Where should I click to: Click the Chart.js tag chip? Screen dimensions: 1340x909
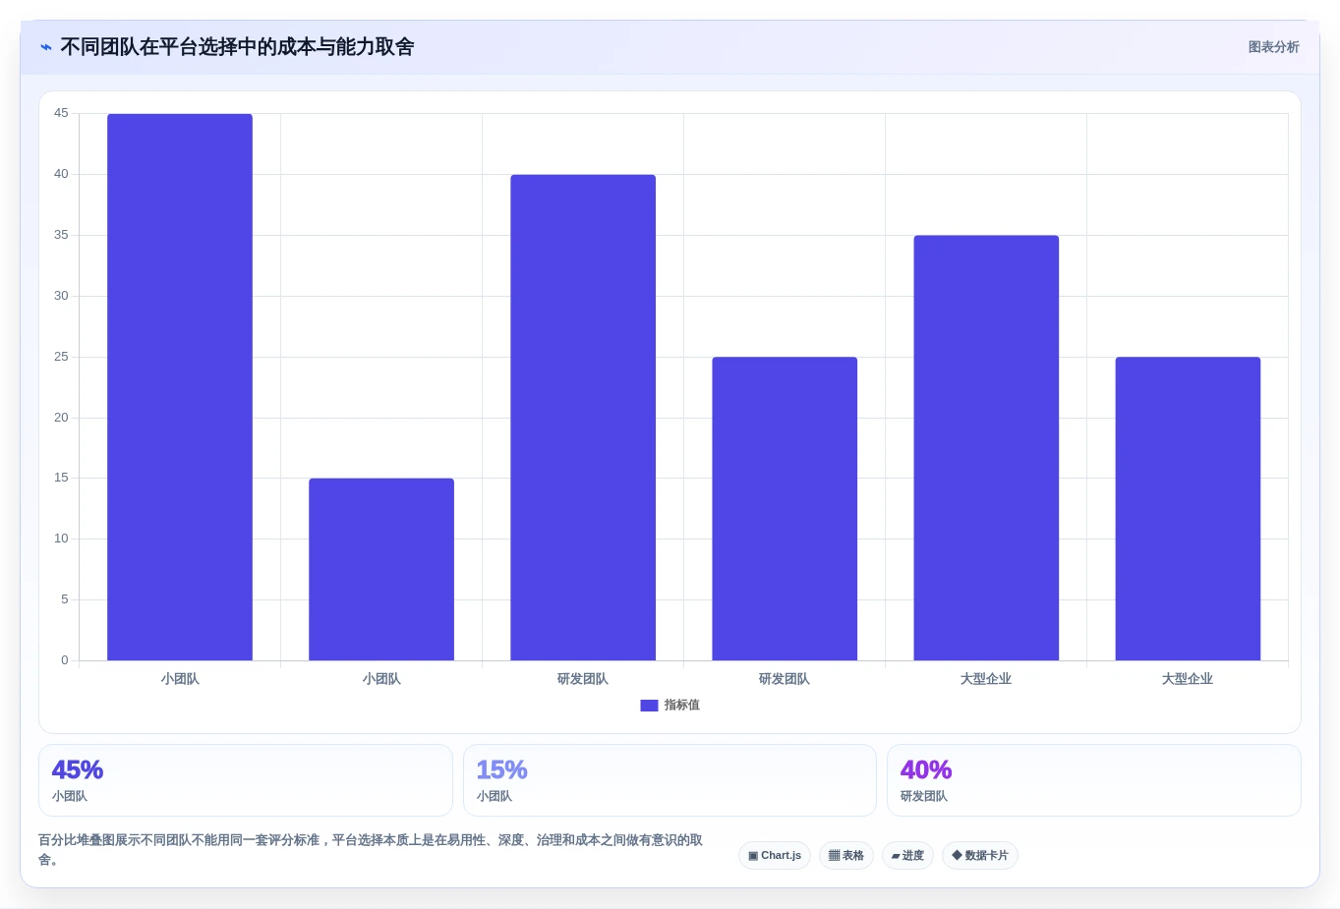775,856
